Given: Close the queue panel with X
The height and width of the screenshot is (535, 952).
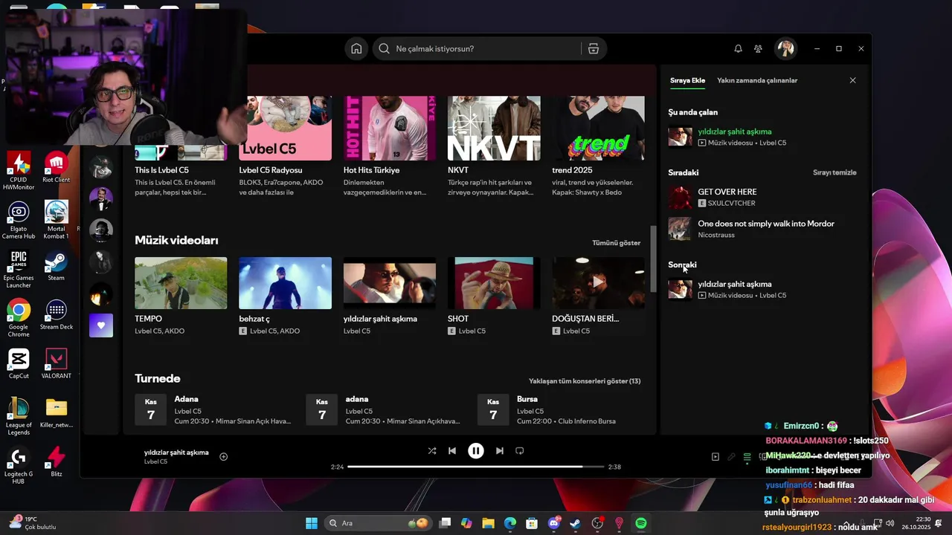Looking at the screenshot, I should point(852,80).
